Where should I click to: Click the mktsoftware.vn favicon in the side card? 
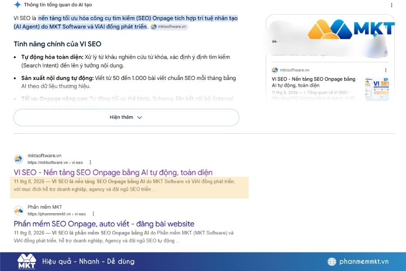click(275, 70)
